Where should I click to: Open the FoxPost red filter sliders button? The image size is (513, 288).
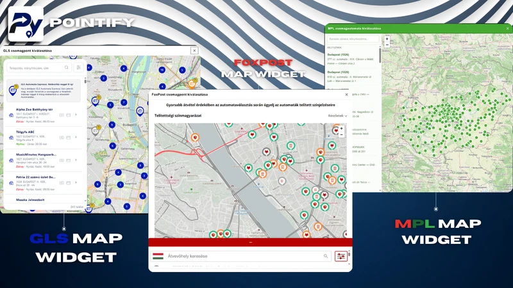click(x=341, y=257)
